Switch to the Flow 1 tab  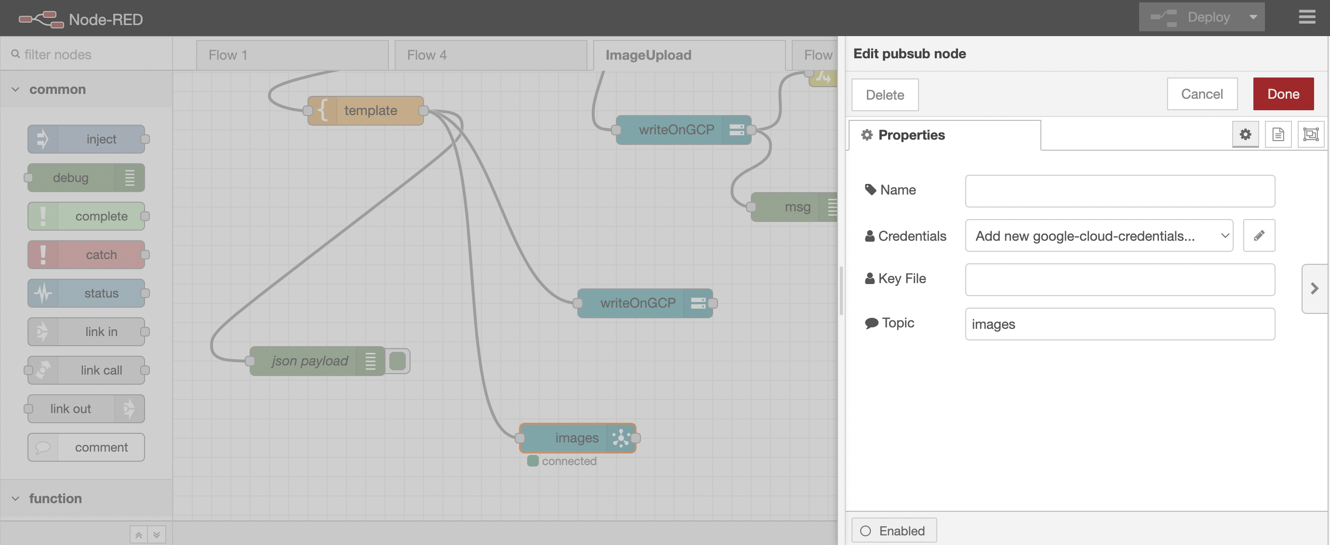(292, 55)
